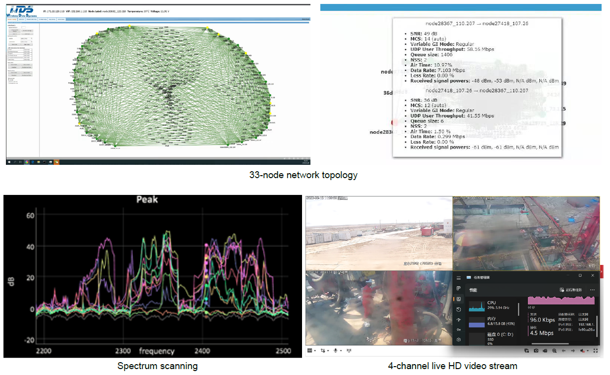Image resolution: width=610 pixels, height=375 pixels.
Task: Click the App history clock icon in Task Manager
Action: pyautogui.click(x=459, y=309)
